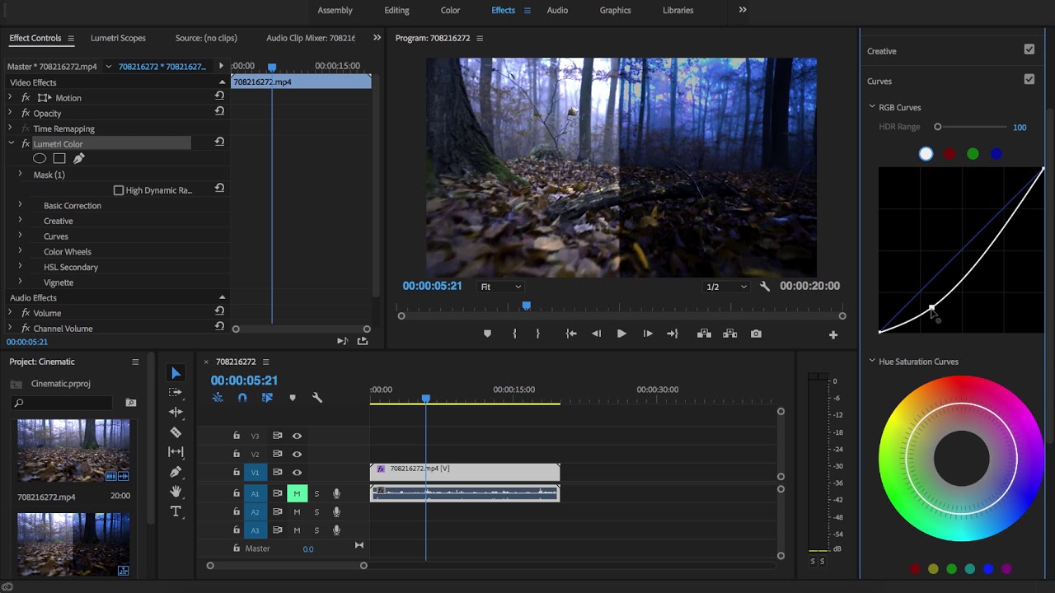Draw a free-form bezier mask for Lumetri Color
The image size is (1055, 593).
click(79, 158)
